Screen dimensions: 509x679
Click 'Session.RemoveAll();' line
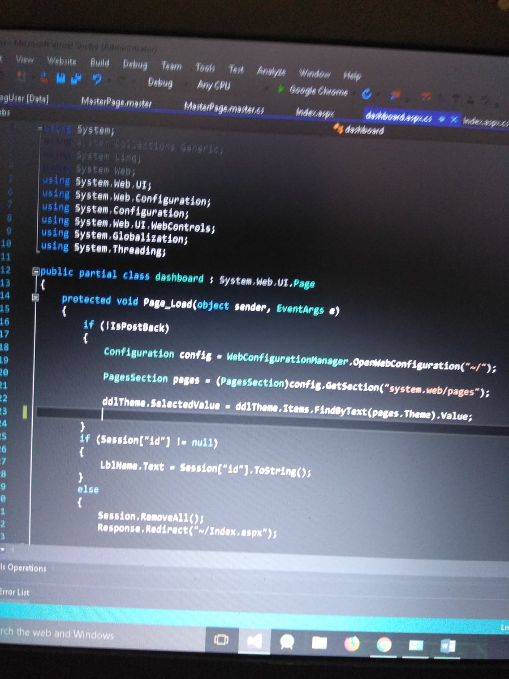(150, 518)
